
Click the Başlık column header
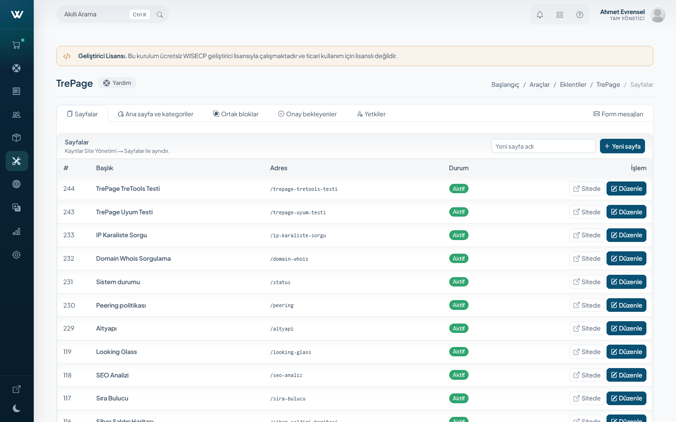coord(105,168)
